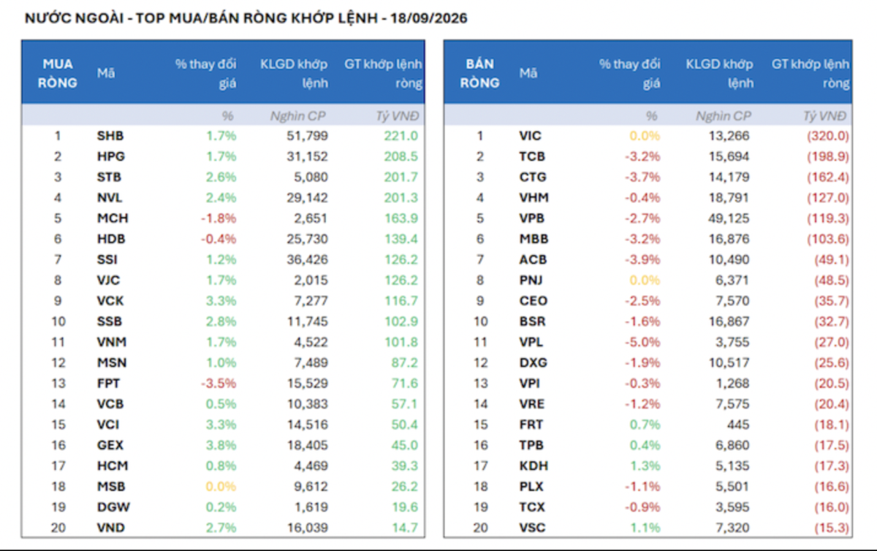This screenshot has height=551, width=877.
Task: Select the NVL ticker row label
Action: click(x=110, y=197)
